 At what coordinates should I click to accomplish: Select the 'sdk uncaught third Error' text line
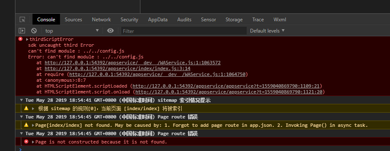click(61, 45)
